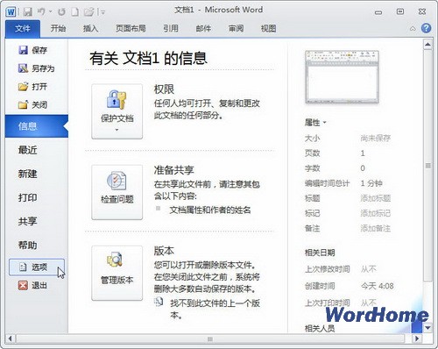
Task: Click 保存 (Save) in the backstage menu
Action: pyautogui.click(x=32, y=50)
